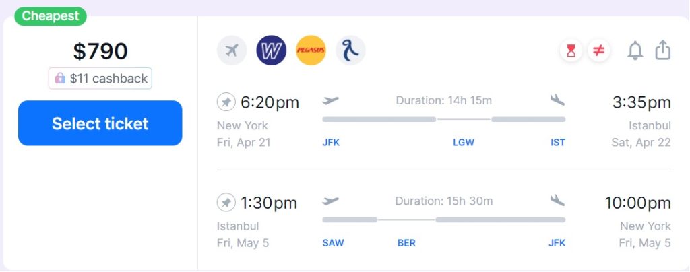Click the $11 cashback badge
690x272 pixels.
coord(100,78)
